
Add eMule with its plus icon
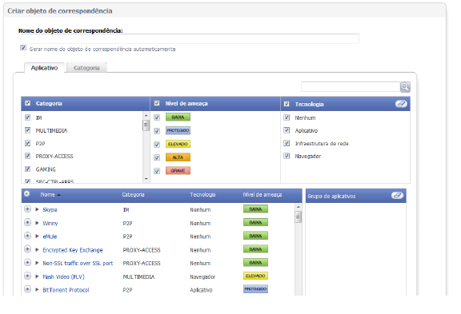tap(27, 236)
